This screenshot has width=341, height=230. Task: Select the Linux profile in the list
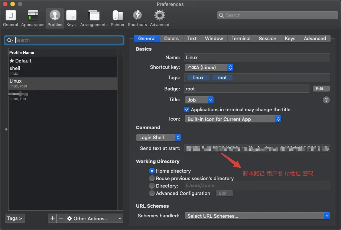tap(63, 83)
